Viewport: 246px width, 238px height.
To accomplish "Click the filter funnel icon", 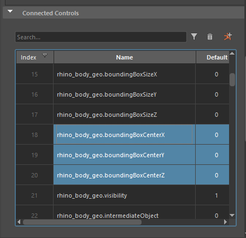I will [194, 37].
